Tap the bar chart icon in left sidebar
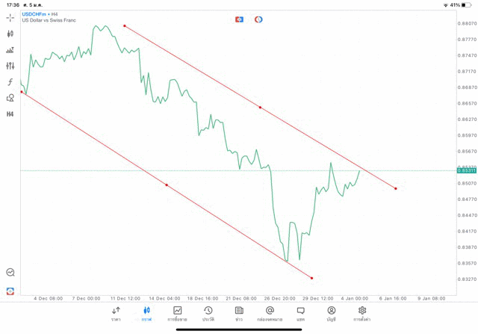This screenshot has width=478, height=334. pos(10,50)
